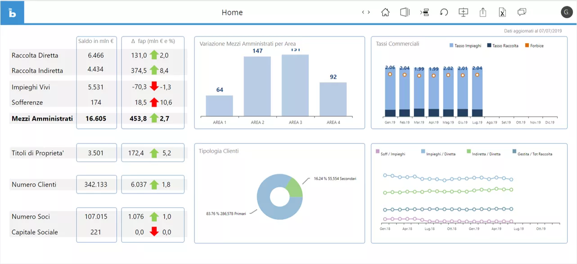Select the Mezzi Amministrati total row

[42, 119]
